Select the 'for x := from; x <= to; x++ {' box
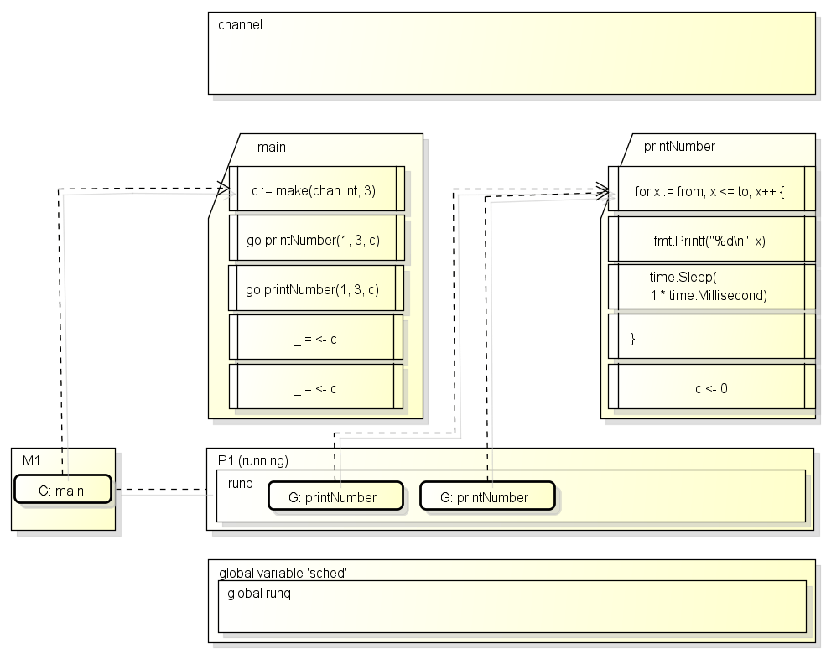 712,189
